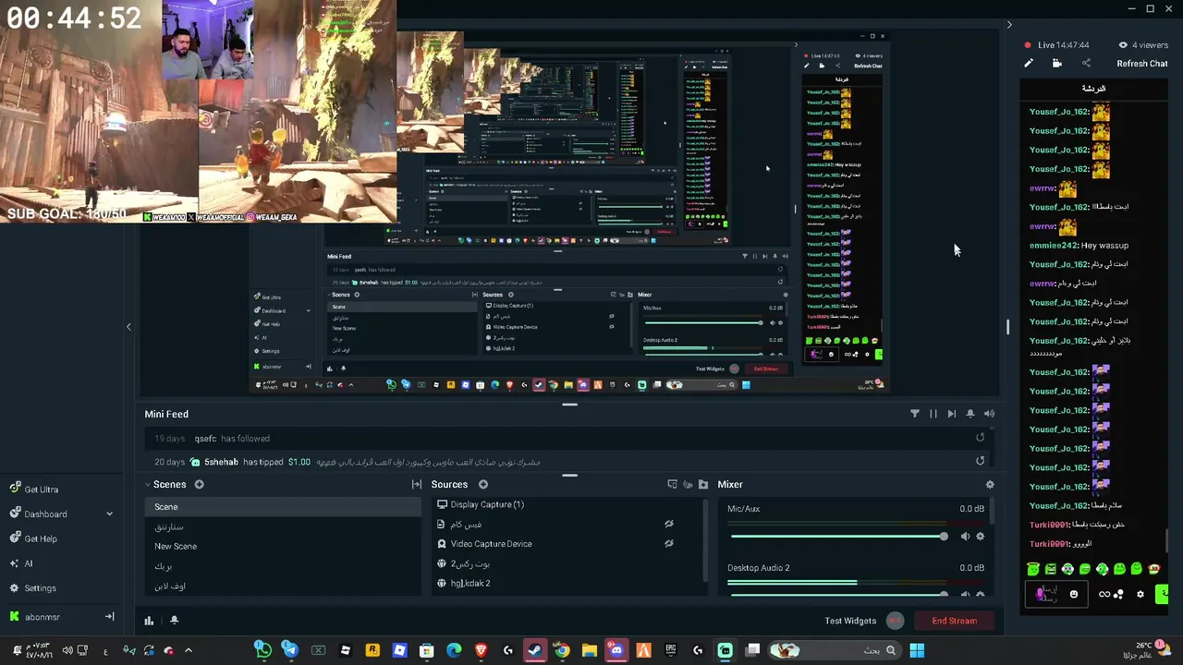
Task: Expand the Dashboard chevron
Action: coord(109,514)
